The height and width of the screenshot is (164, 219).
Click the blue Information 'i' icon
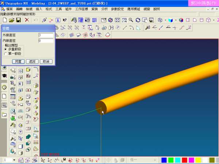pos(58,20)
